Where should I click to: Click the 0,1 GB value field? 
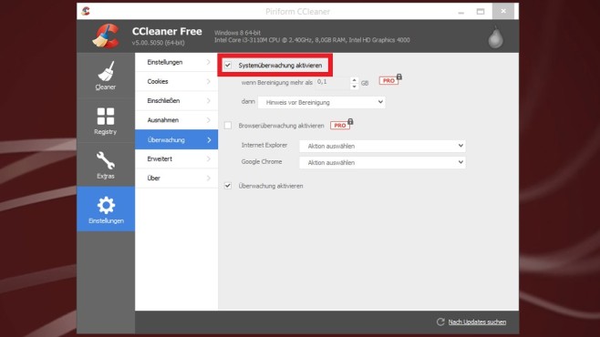click(x=332, y=83)
